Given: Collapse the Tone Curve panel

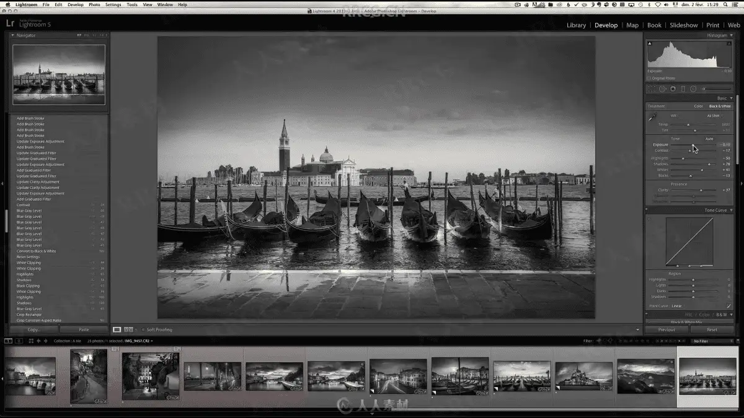Looking at the screenshot, I should (x=731, y=211).
